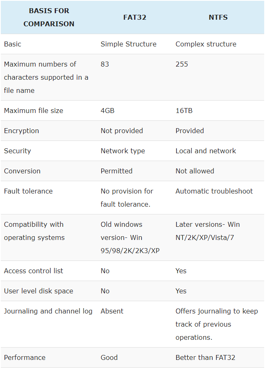Click 'Access control list' row label
This screenshot has height=371, width=265.
click(x=33, y=271)
